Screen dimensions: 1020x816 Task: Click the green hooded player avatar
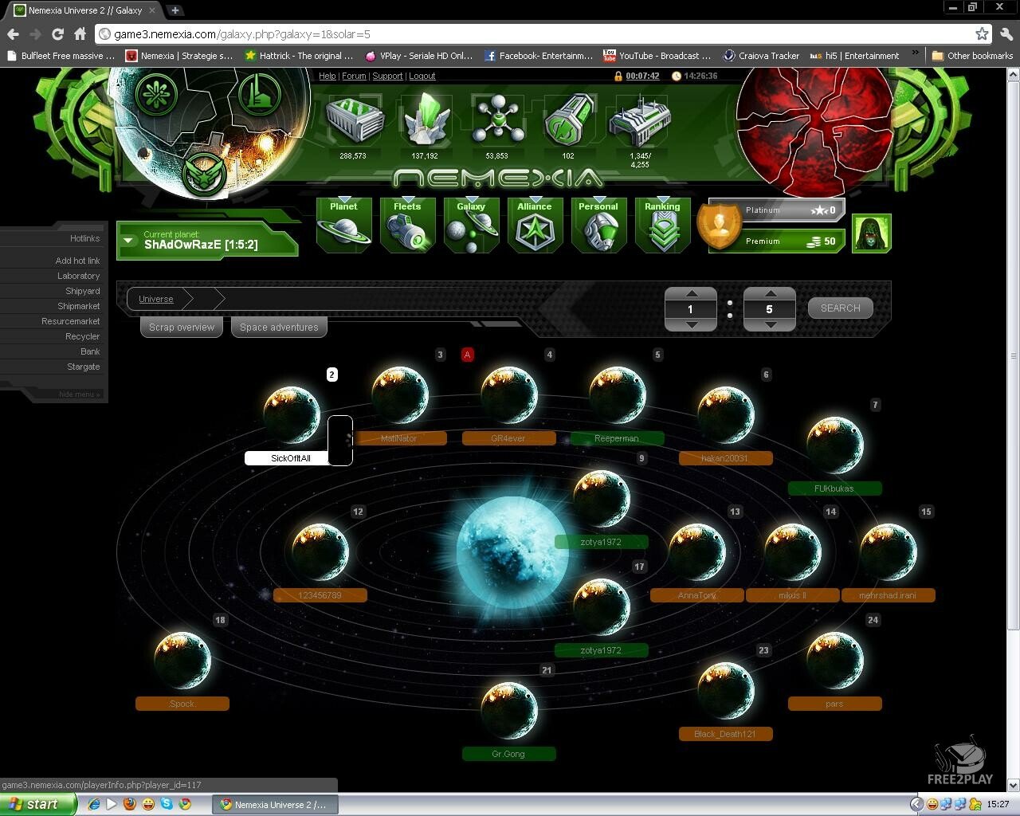point(871,233)
